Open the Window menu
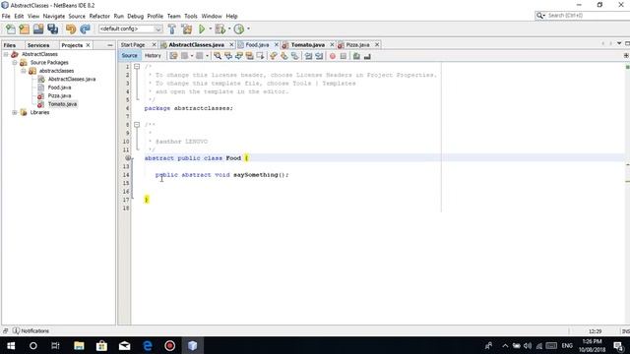Screen dimensions: 630x354 point(212,16)
